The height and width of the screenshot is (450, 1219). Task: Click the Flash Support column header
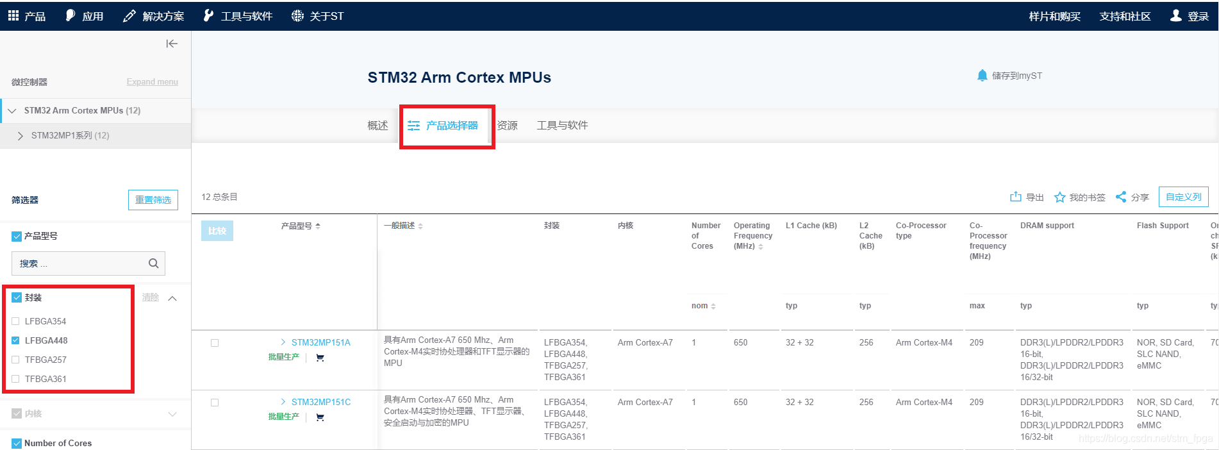[1163, 226]
